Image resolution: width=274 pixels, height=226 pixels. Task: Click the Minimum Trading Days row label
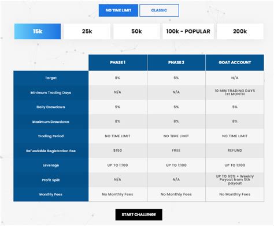[x=51, y=93]
